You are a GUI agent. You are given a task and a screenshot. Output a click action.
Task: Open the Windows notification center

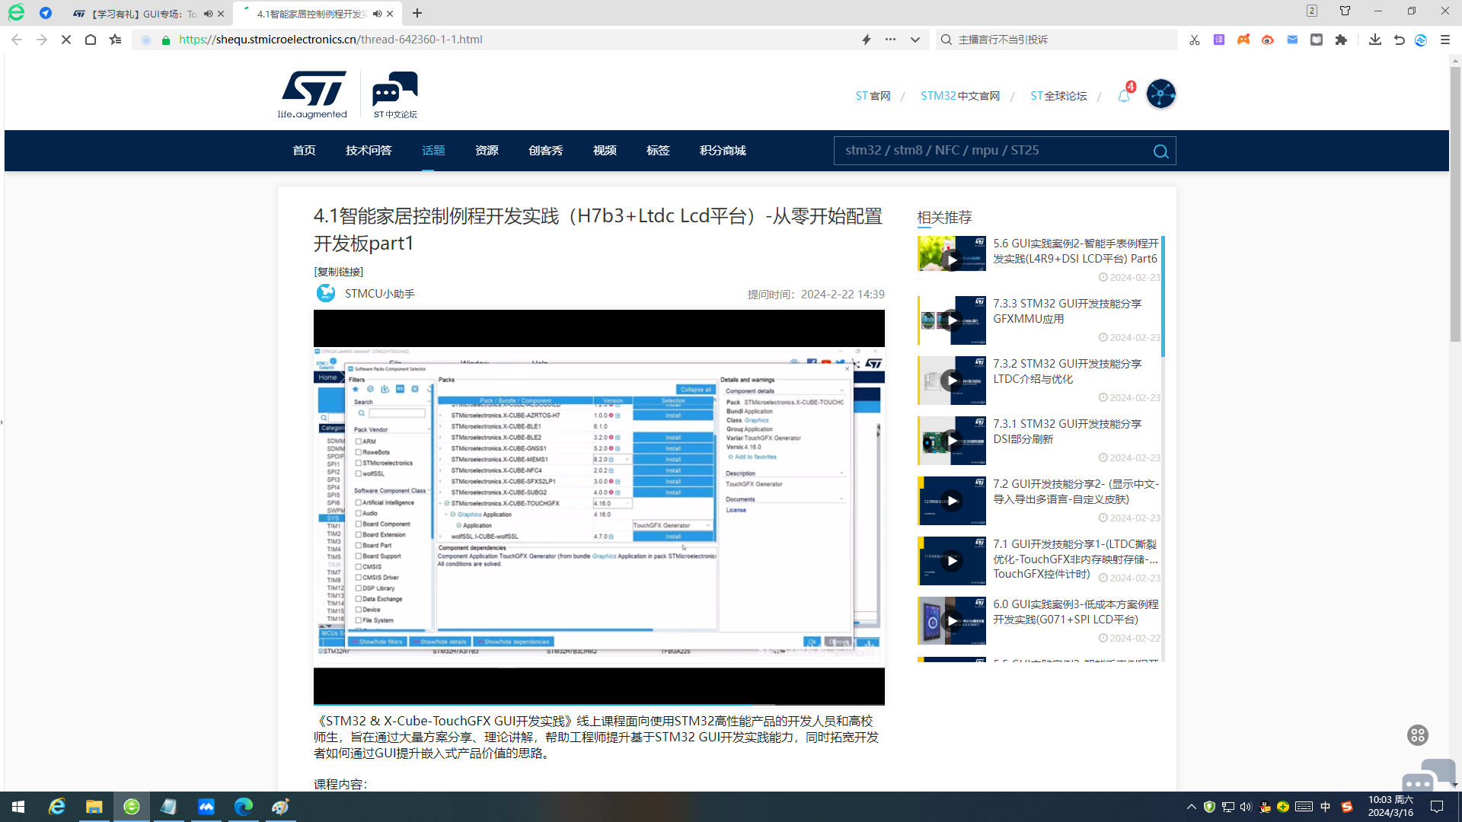1437,807
